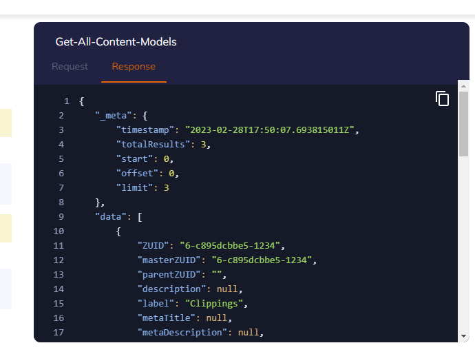Click the ZUID value on line 11
Image resolution: width=475 pixels, height=363 pixels.
click(230, 246)
